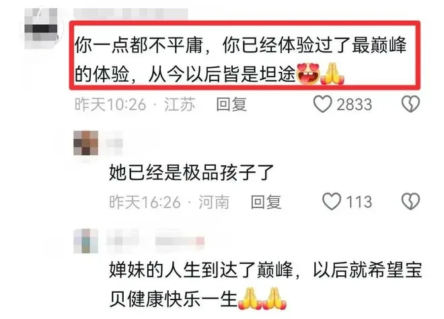This screenshot has height=319, width=444.
Task: Open the blurred username above the 婵妹 comment
Action: 155,241
